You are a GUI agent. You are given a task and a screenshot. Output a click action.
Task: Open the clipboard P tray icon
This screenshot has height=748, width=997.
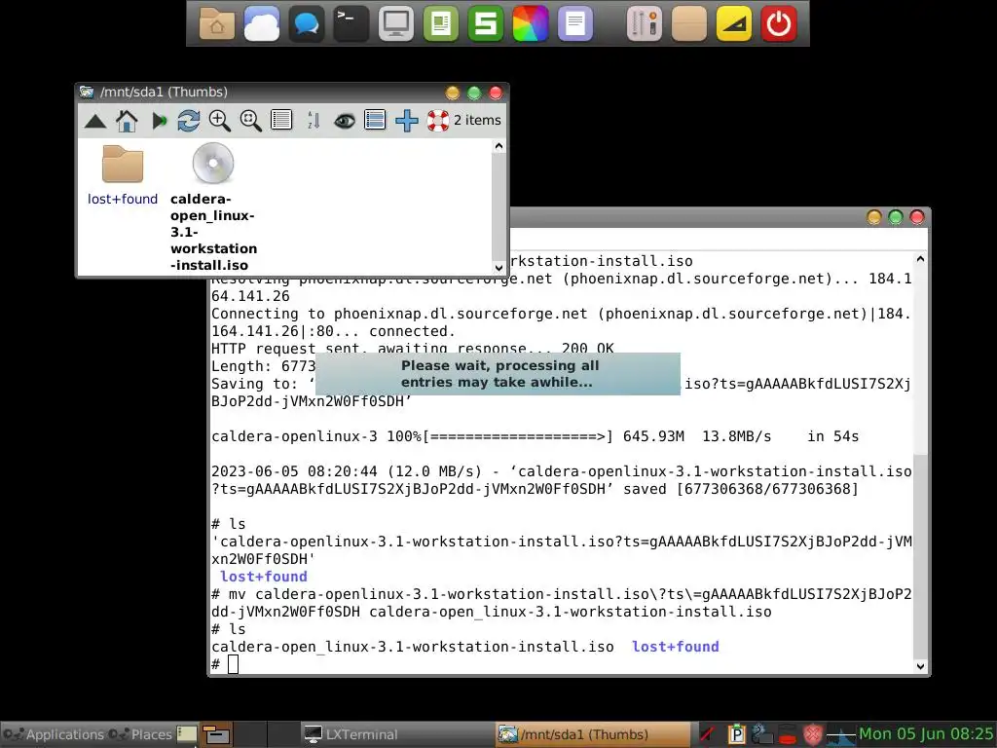tap(736, 734)
